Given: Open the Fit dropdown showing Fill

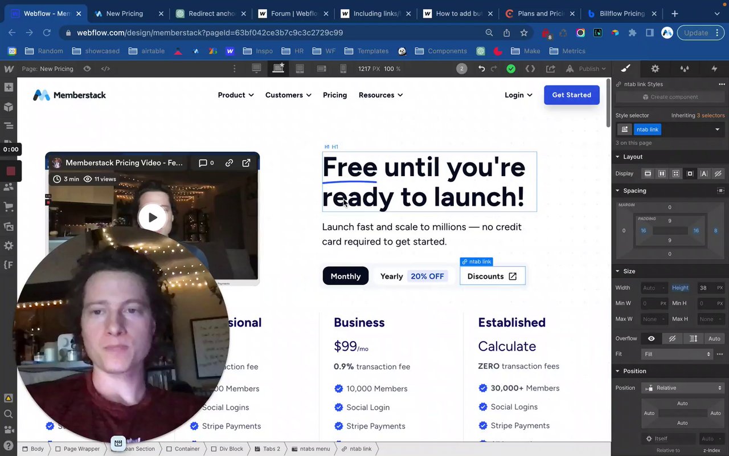Looking at the screenshot, I should [x=677, y=354].
